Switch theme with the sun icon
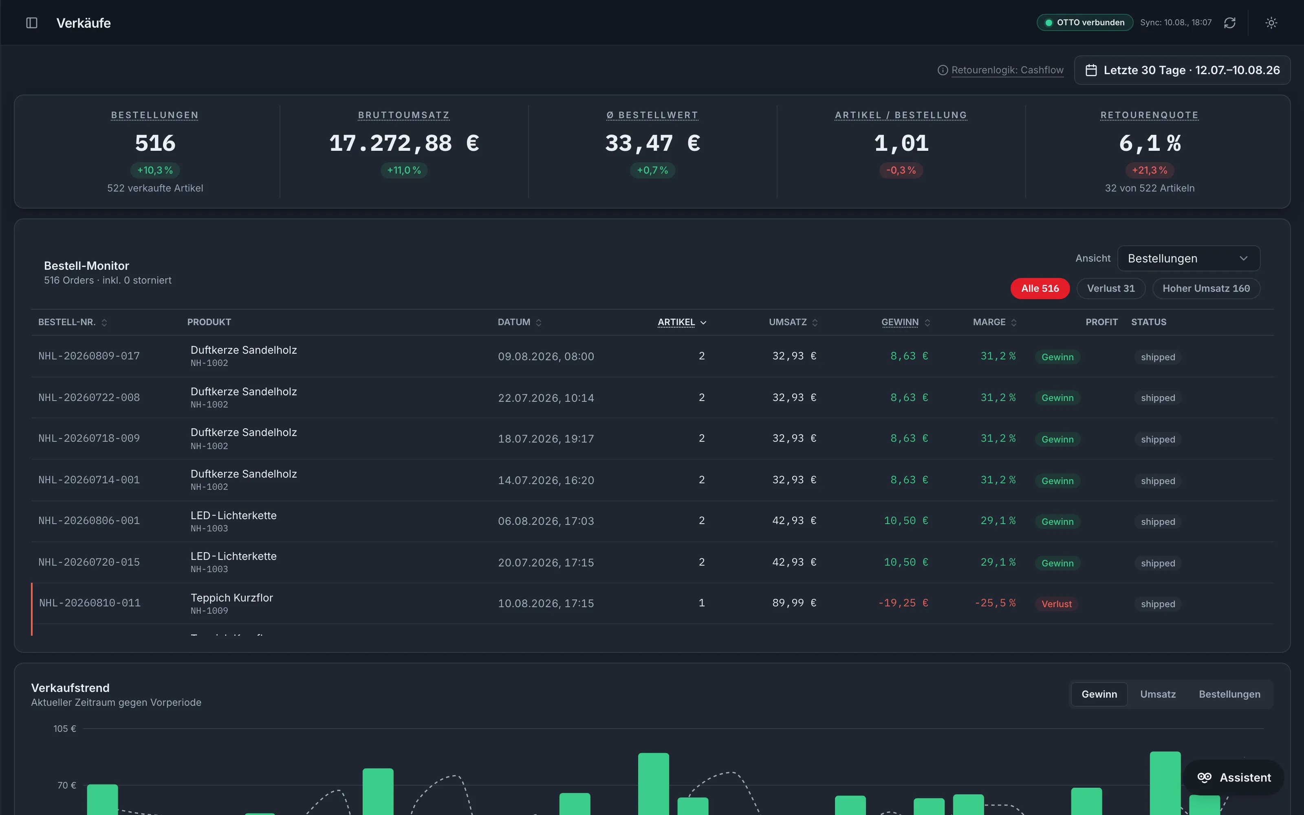Viewport: 1304px width, 815px height. tap(1271, 23)
